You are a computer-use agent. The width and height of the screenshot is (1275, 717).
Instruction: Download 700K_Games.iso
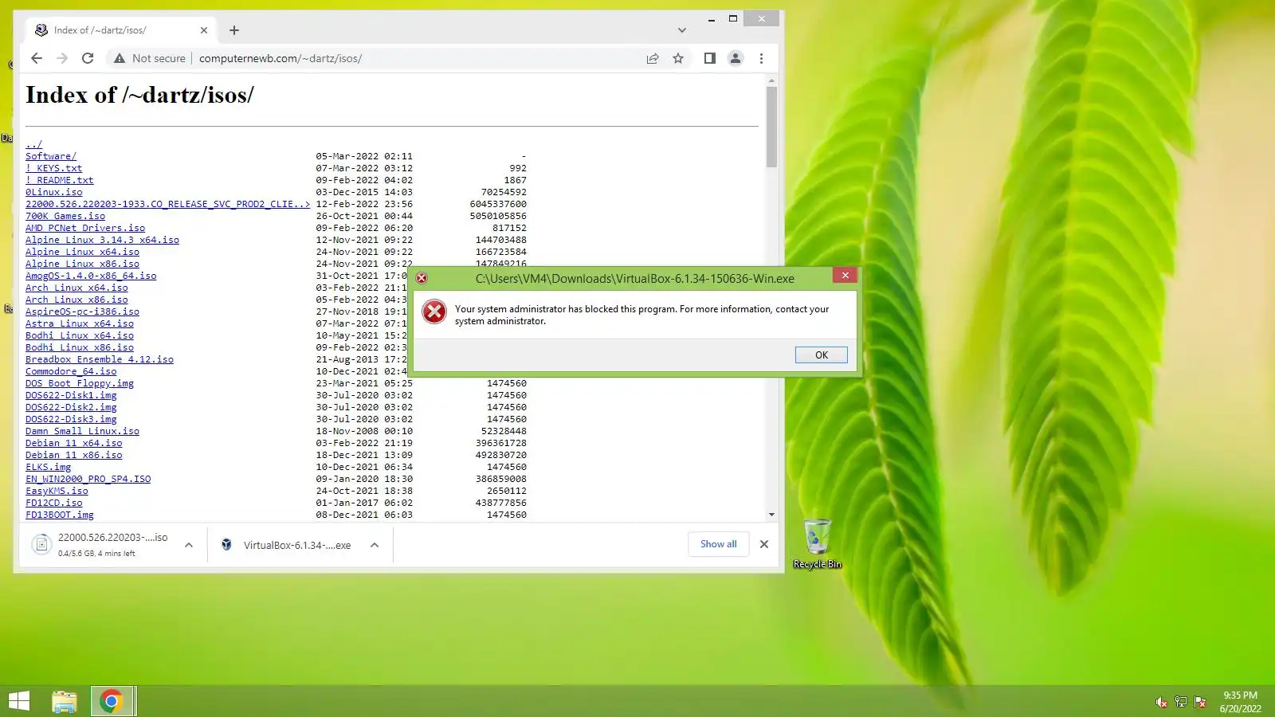(x=65, y=216)
